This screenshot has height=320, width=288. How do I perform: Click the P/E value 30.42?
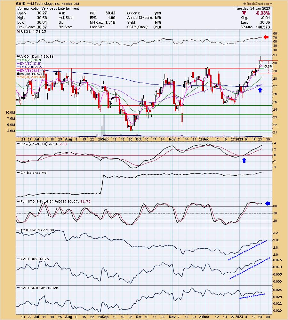110,13
